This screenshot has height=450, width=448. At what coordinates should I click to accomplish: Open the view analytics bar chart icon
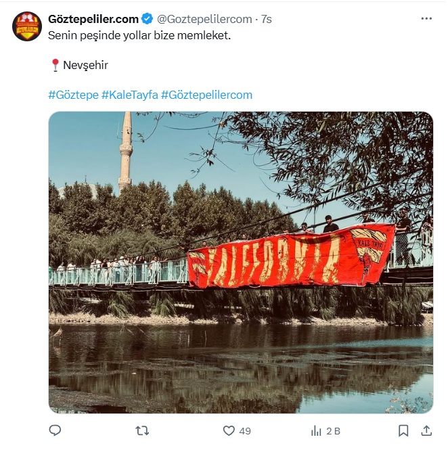coord(316,431)
